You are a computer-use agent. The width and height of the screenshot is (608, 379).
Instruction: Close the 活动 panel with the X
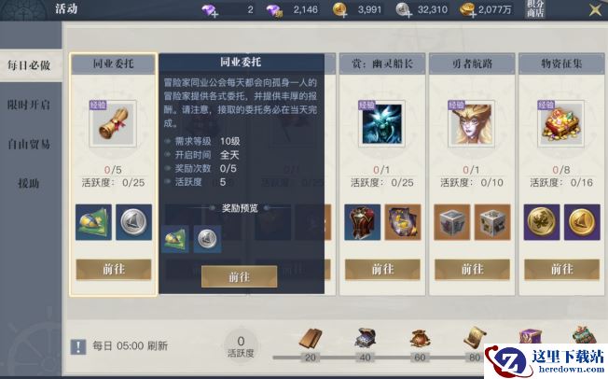tap(595, 9)
